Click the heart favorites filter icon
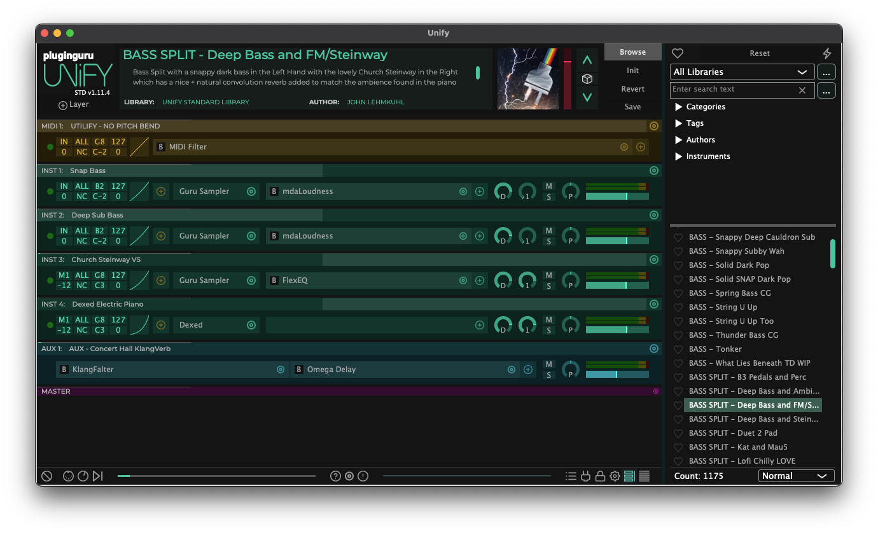 (x=678, y=53)
